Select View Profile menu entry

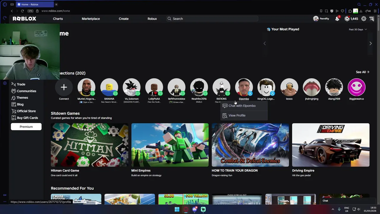pyautogui.click(x=244, y=115)
